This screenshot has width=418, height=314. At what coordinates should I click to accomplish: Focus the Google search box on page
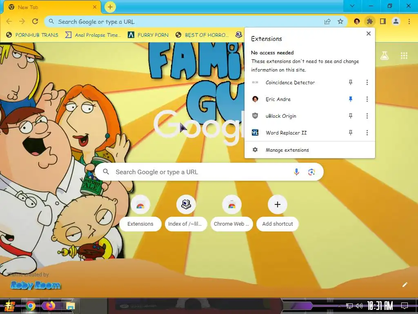click(209, 172)
